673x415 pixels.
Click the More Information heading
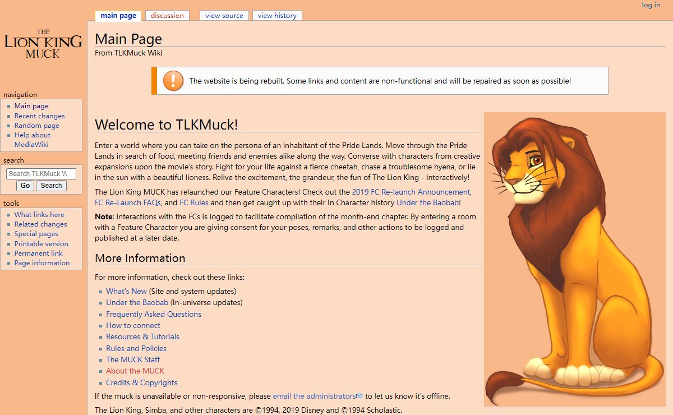tap(140, 258)
